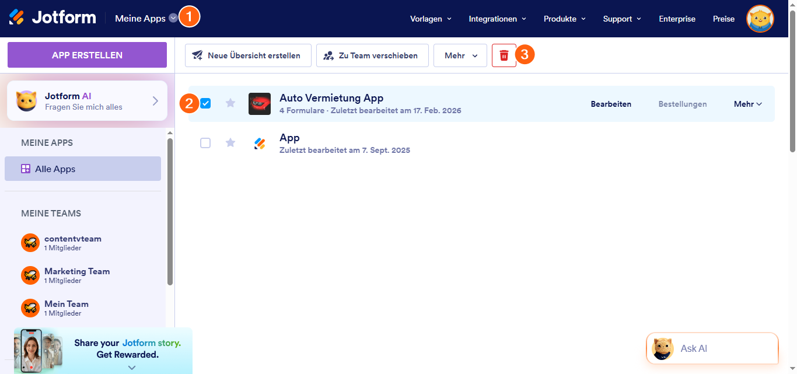Open the Integrationen menu
The height and width of the screenshot is (374, 797).
coord(497,19)
